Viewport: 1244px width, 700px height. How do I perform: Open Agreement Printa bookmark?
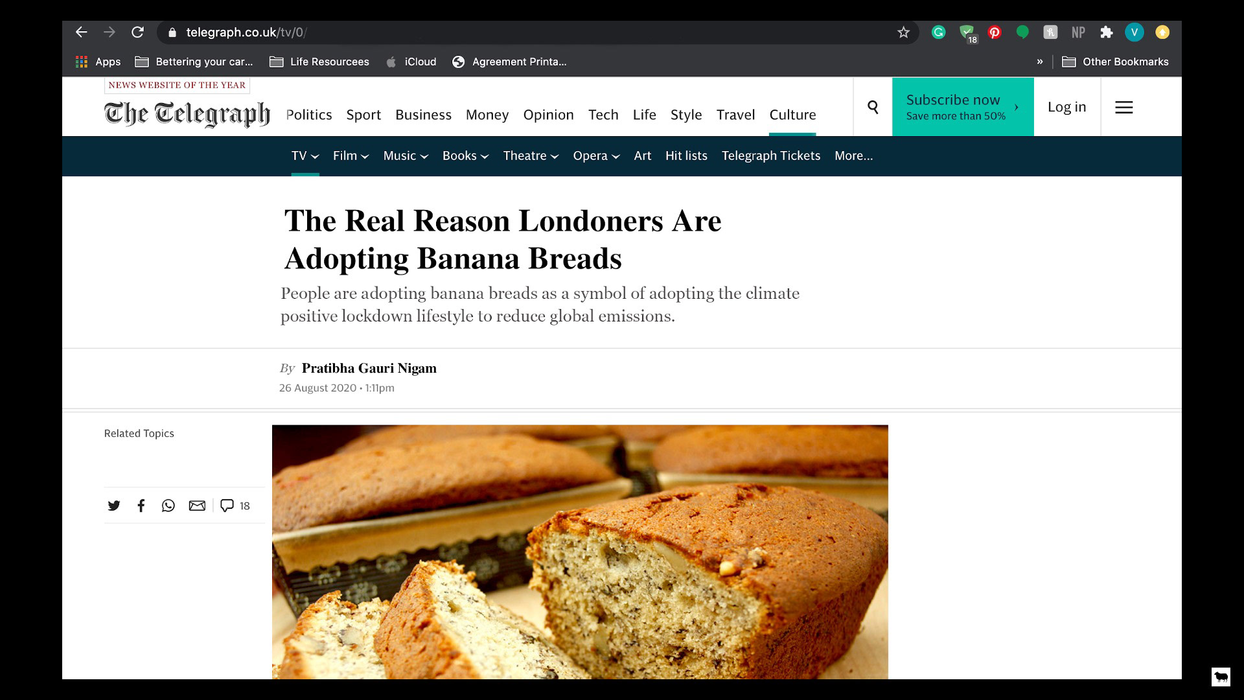(x=509, y=62)
